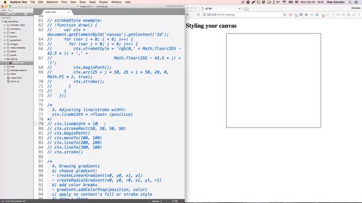The width and height of the screenshot is (362, 203).
Task: Click the Spaces indentation setting in status bar
Action: pos(157,201)
